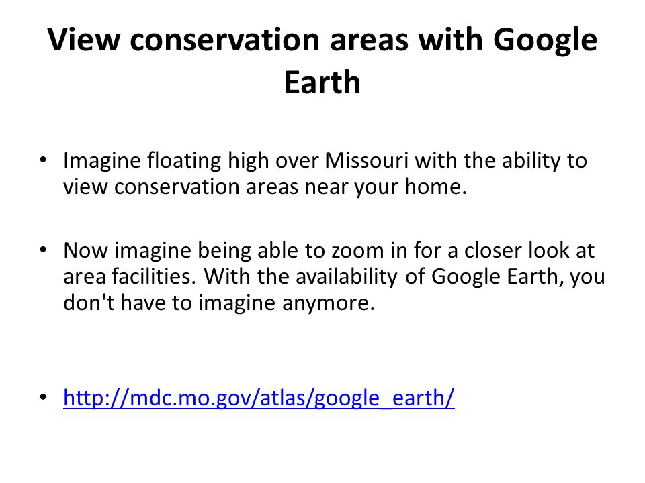Open the mdc.mo.gov google_earth atlas link

(x=259, y=398)
